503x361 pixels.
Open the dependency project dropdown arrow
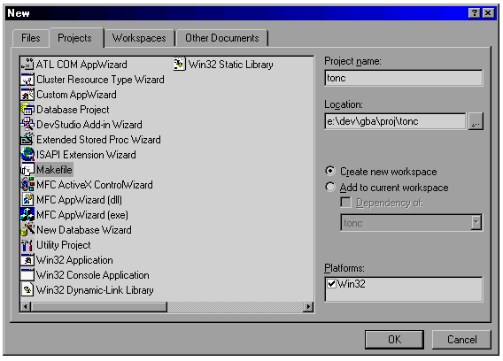[476, 222]
